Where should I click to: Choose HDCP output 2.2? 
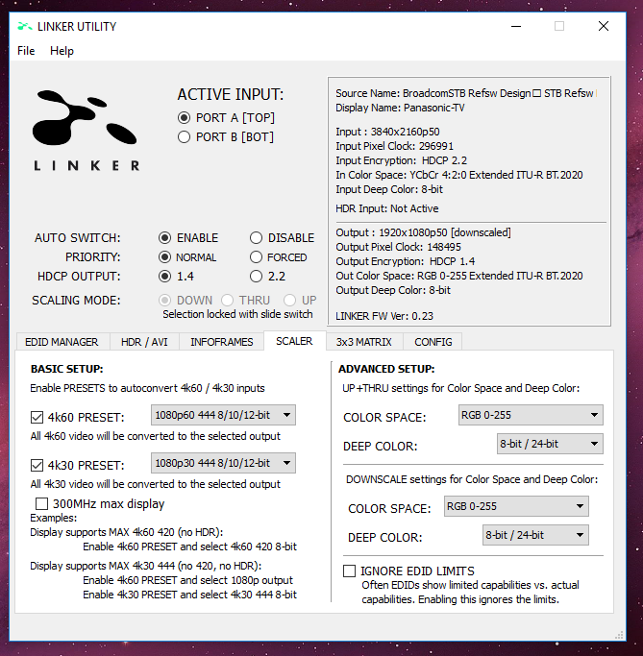(x=257, y=277)
